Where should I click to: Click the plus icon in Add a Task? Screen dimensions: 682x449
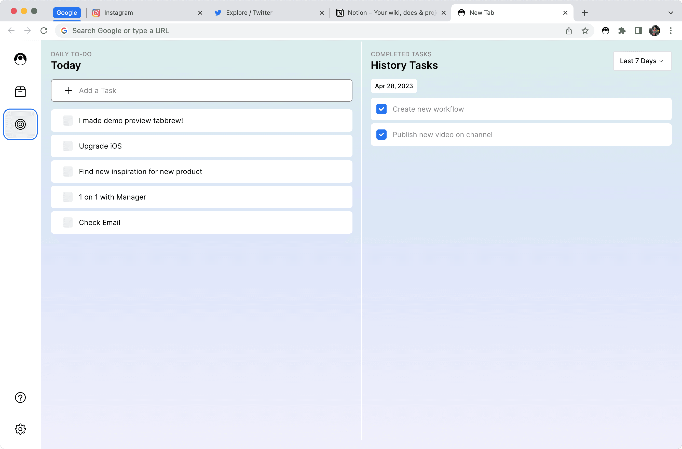[x=68, y=91]
